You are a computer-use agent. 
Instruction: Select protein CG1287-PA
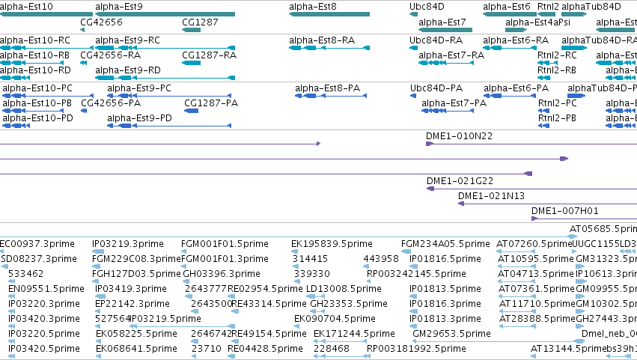tap(211, 103)
